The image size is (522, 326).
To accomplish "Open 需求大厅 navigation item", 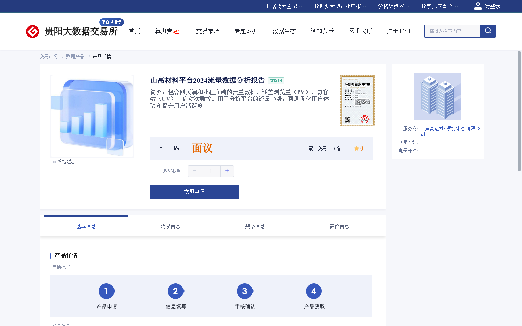I will point(361,31).
